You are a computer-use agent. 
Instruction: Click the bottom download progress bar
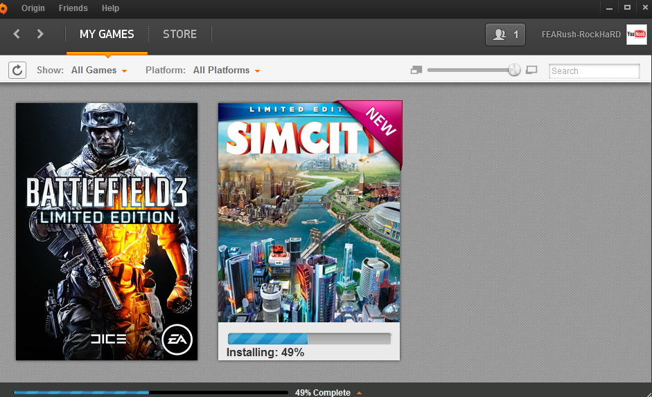point(150,392)
